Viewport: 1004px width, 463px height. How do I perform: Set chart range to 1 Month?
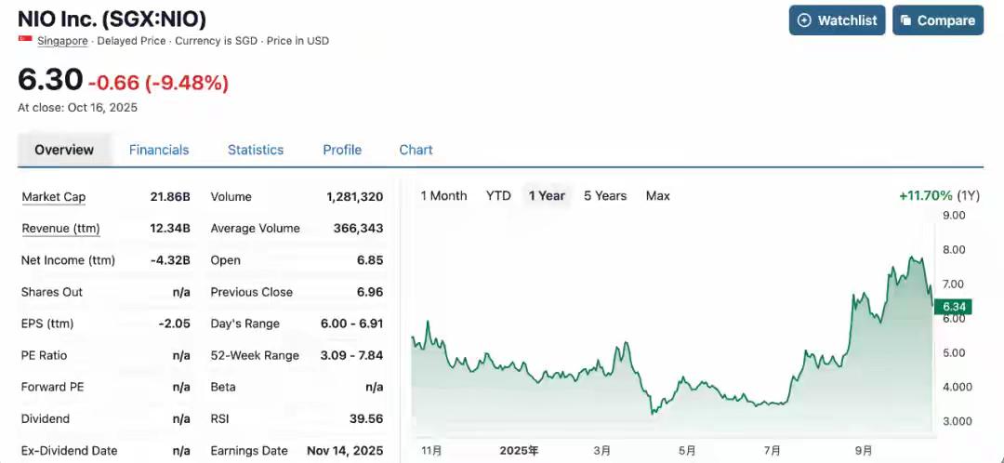pos(443,196)
